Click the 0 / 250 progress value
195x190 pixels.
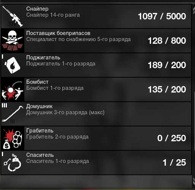coord(171,138)
